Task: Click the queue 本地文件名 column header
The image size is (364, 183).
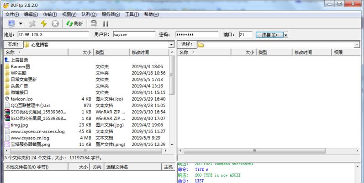Action: (36, 167)
